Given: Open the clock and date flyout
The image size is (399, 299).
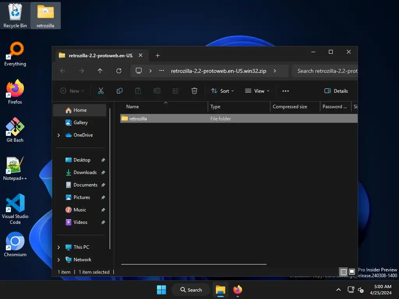Looking at the screenshot, I should (381, 290).
